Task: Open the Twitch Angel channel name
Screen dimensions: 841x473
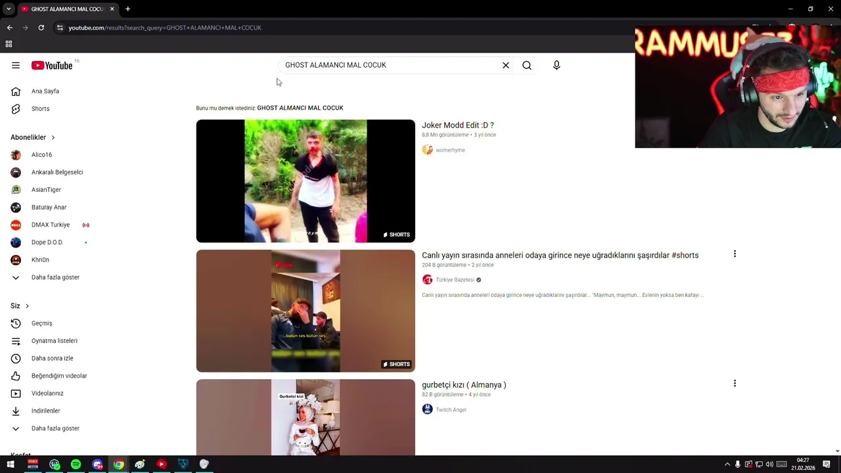Action: pos(451,409)
